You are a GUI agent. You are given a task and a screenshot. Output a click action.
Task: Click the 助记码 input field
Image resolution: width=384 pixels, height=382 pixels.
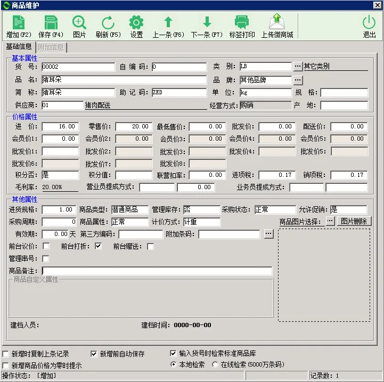(179, 92)
